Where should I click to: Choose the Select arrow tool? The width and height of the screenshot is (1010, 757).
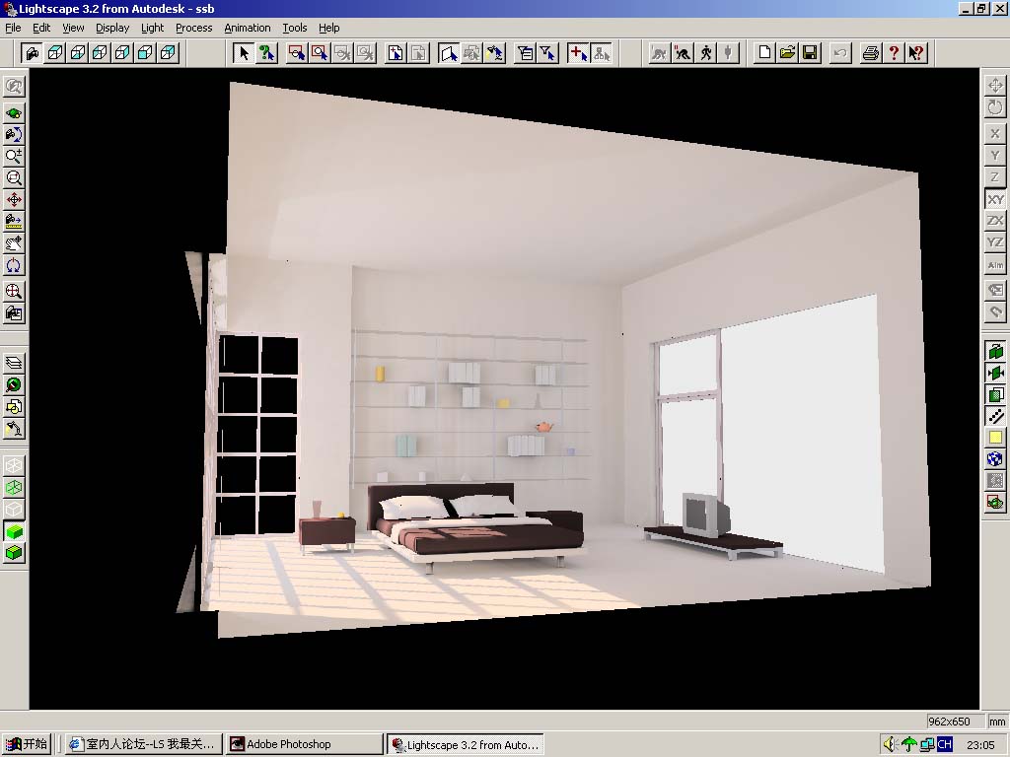(x=243, y=53)
